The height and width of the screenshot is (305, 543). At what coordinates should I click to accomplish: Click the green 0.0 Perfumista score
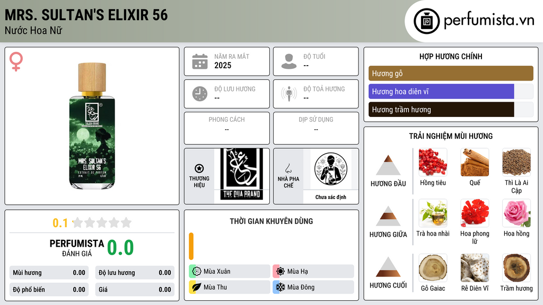point(120,248)
